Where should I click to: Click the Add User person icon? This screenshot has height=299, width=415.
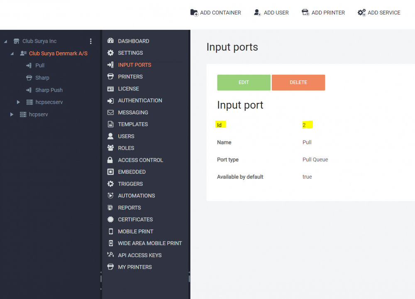(x=258, y=12)
